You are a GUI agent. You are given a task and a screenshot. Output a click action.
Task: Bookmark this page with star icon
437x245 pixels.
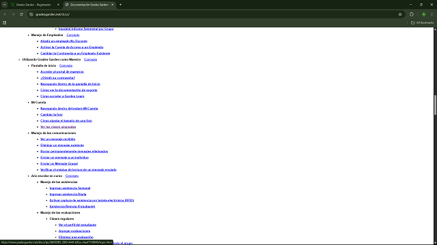(400, 14)
